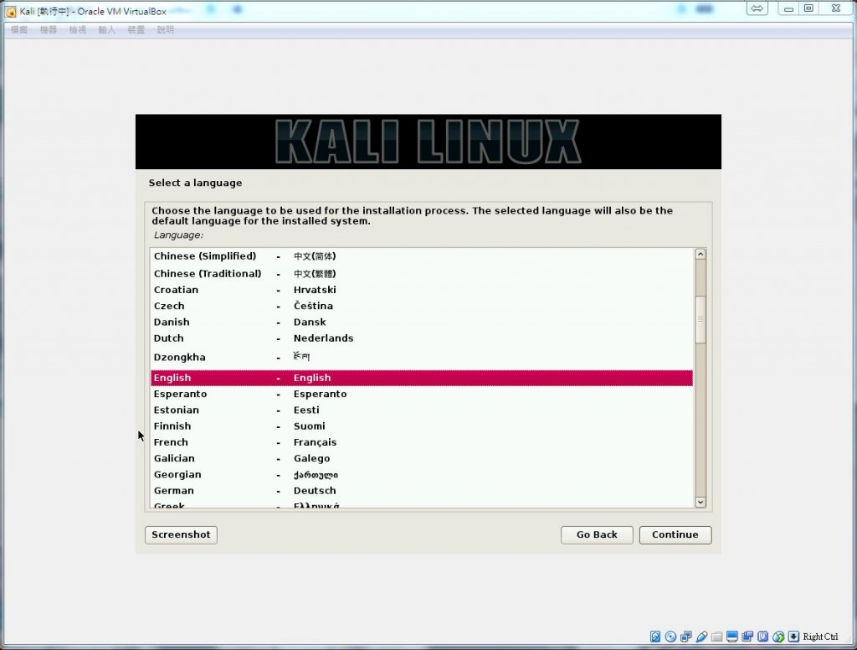Image resolution: width=857 pixels, height=650 pixels.
Task: Select Danish from the language list
Action: [x=422, y=322]
